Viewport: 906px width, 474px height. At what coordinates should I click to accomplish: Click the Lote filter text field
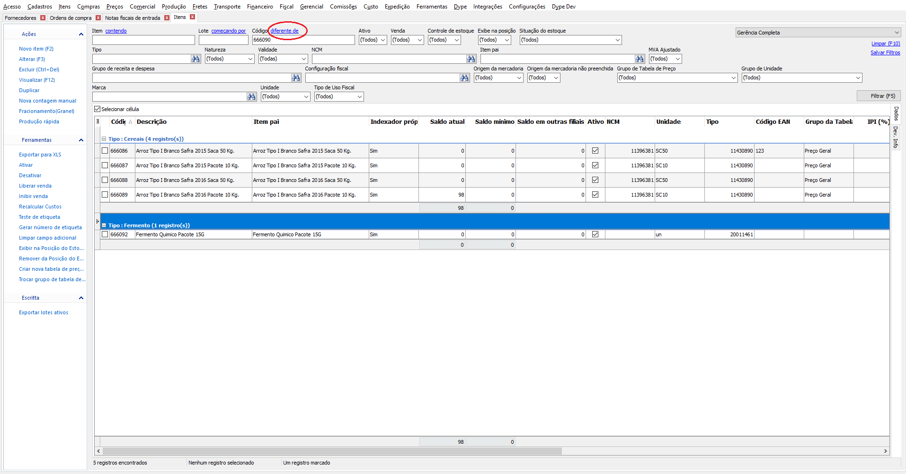click(223, 40)
